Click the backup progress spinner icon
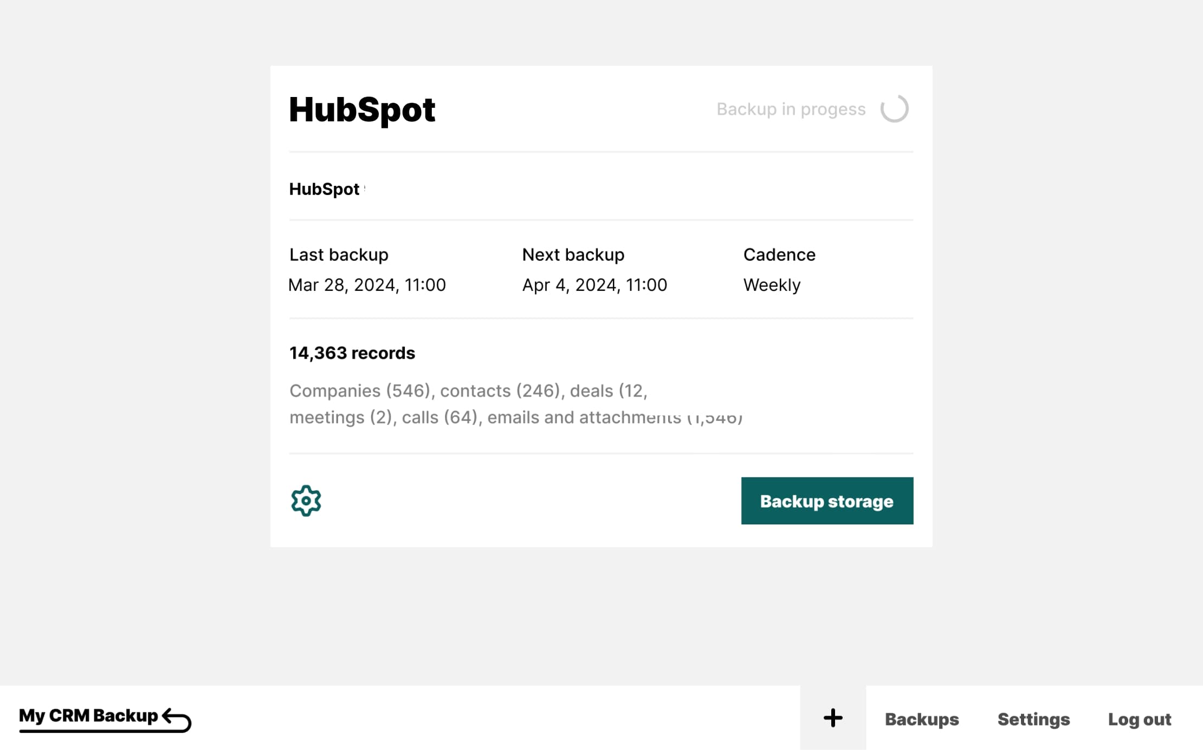Image resolution: width=1203 pixels, height=752 pixels. pyautogui.click(x=894, y=109)
